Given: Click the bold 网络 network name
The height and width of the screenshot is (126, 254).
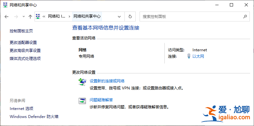Looking at the screenshot, I should 83,50.
